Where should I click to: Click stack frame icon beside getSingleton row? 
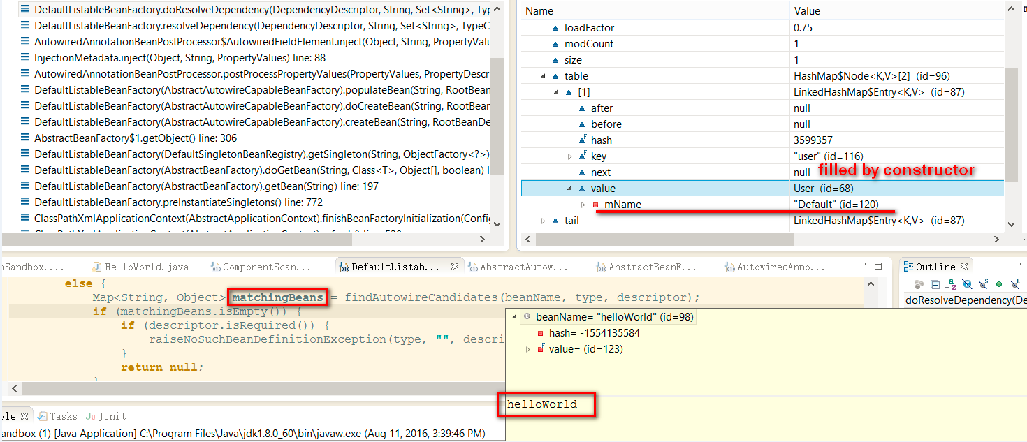25,154
